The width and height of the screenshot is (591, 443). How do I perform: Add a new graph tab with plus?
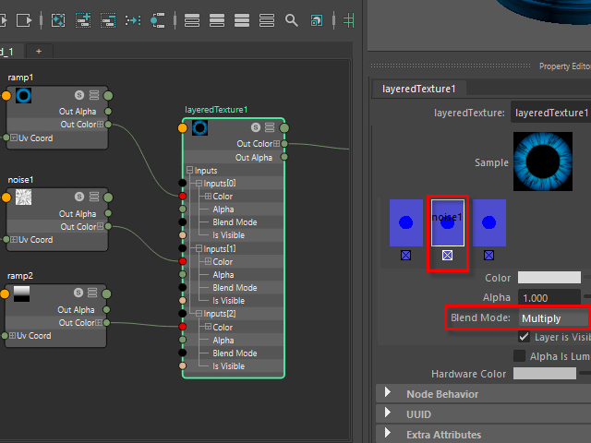click(x=39, y=51)
